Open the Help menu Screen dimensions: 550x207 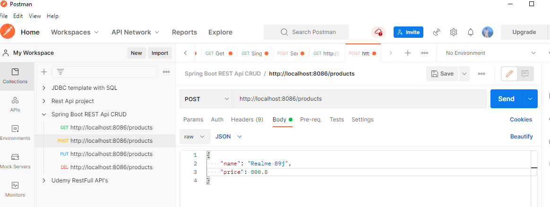click(x=52, y=16)
